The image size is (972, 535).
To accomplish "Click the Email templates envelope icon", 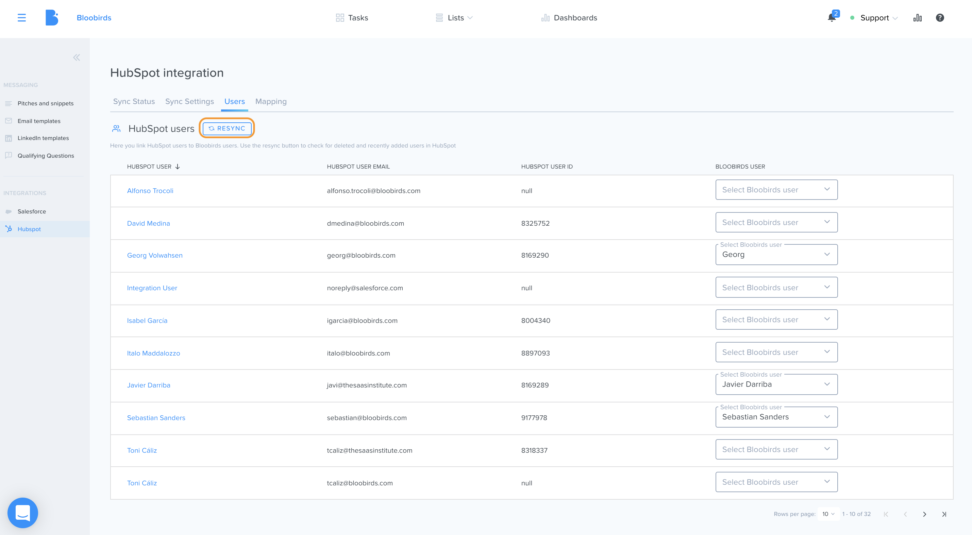I will pos(9,121).
